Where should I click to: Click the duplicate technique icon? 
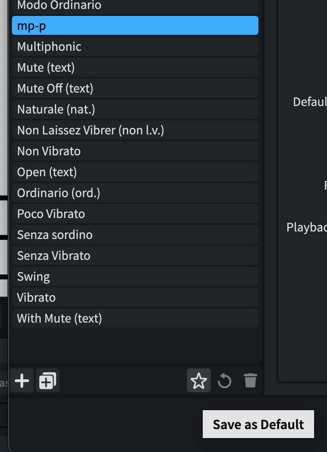(48, 381)
